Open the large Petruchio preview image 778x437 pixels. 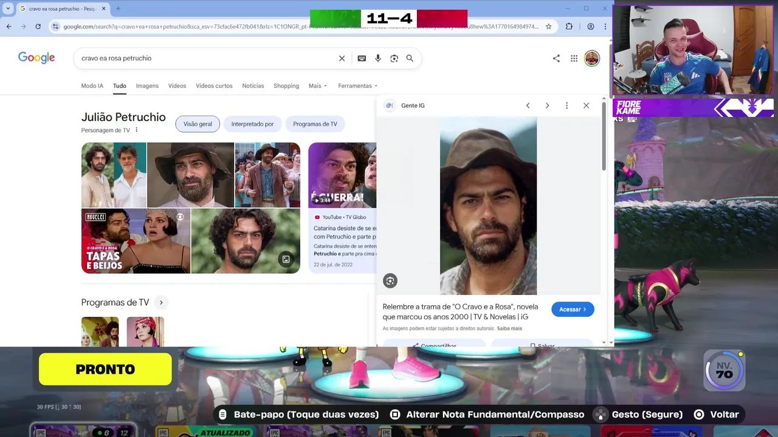click(x=488, y=206)
